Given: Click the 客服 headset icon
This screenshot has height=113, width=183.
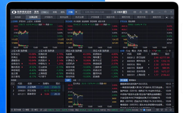Looking at the screenshot, I should tap(23, 110).
